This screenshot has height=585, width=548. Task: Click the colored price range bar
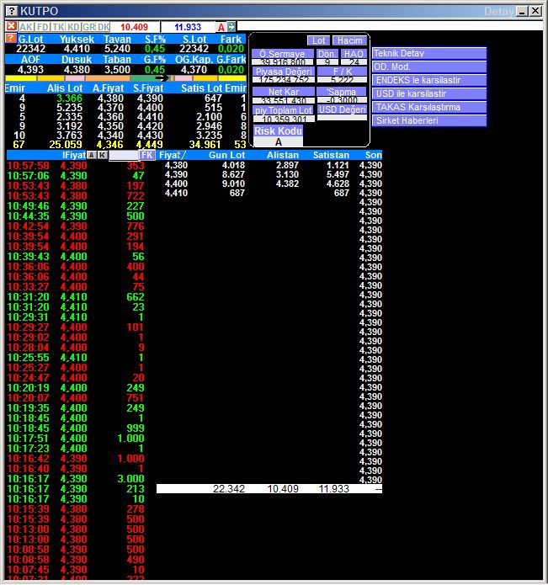[x=125, y=78]
